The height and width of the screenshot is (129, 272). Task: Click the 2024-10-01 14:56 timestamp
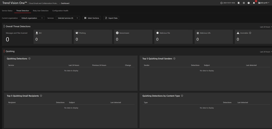(x=229, y=3)
